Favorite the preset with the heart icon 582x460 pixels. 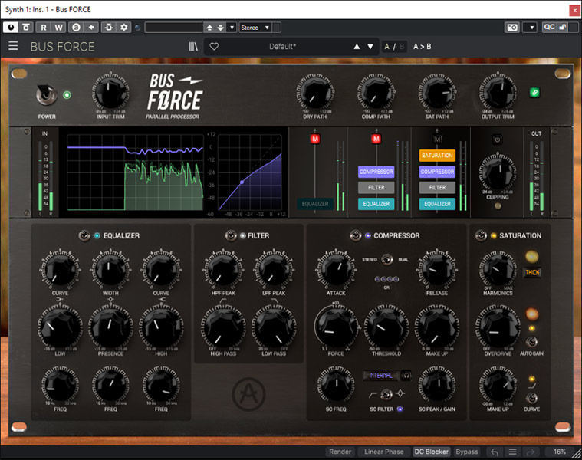pos(214,46)
